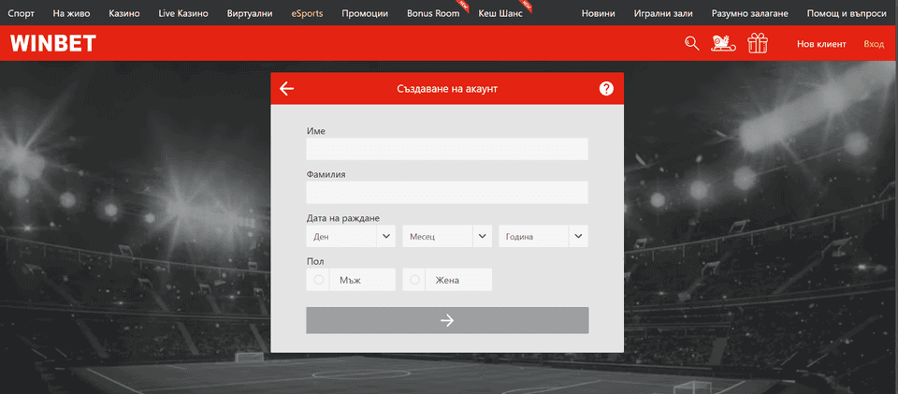The image size is (898, 394).
Task: Click the Дата на раждане label
Action: click(343, 218)
